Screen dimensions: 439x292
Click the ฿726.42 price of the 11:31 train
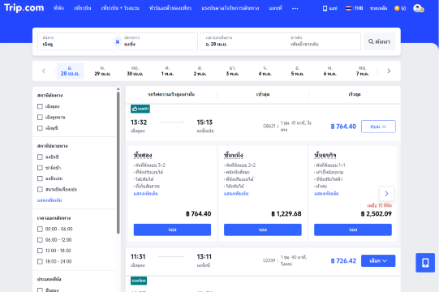[343, 260]
